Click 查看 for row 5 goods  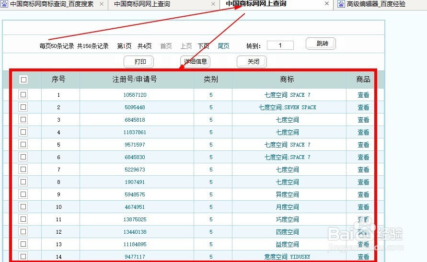point(363,145)
